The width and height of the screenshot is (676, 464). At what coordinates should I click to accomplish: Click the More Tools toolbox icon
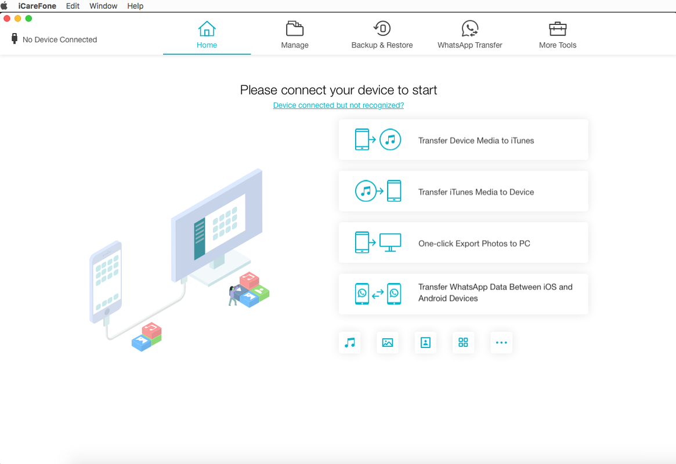[x=558, y=29]
